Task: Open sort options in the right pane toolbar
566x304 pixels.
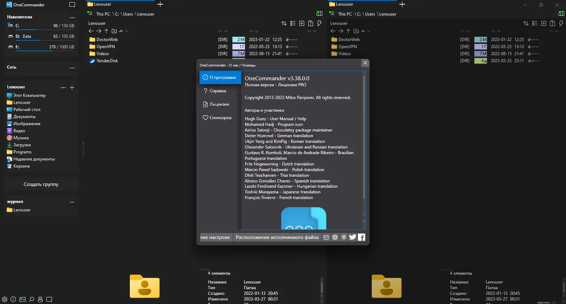Action: point(526,23)
